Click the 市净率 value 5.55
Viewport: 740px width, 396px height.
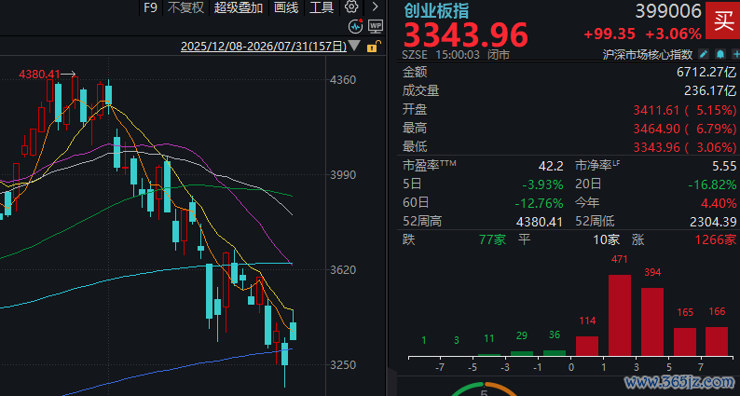click(x=724, y=166)
